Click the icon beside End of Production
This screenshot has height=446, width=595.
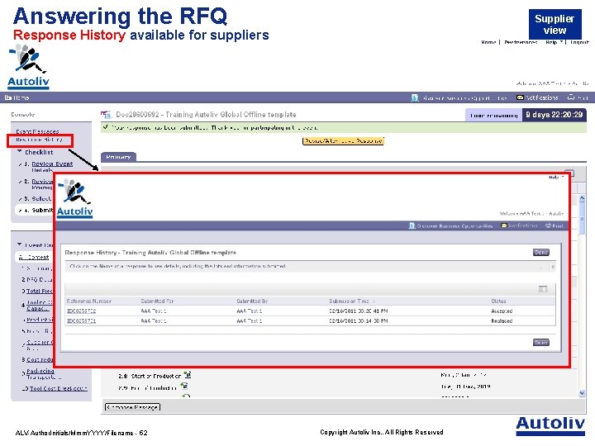point(184,386)
